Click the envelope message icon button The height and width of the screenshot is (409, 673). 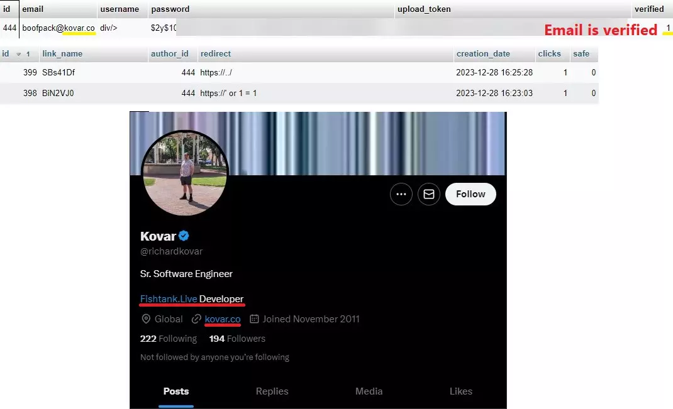coord(429,194)
